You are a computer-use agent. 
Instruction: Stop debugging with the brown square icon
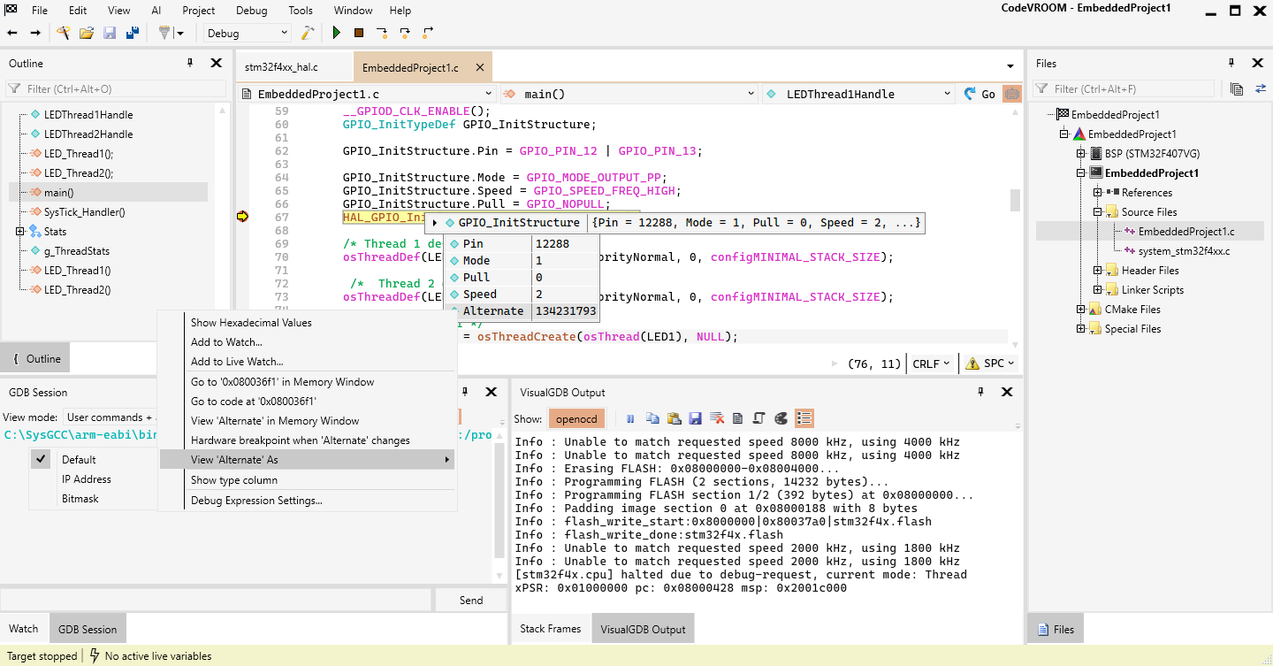click(x=359, y=33)
